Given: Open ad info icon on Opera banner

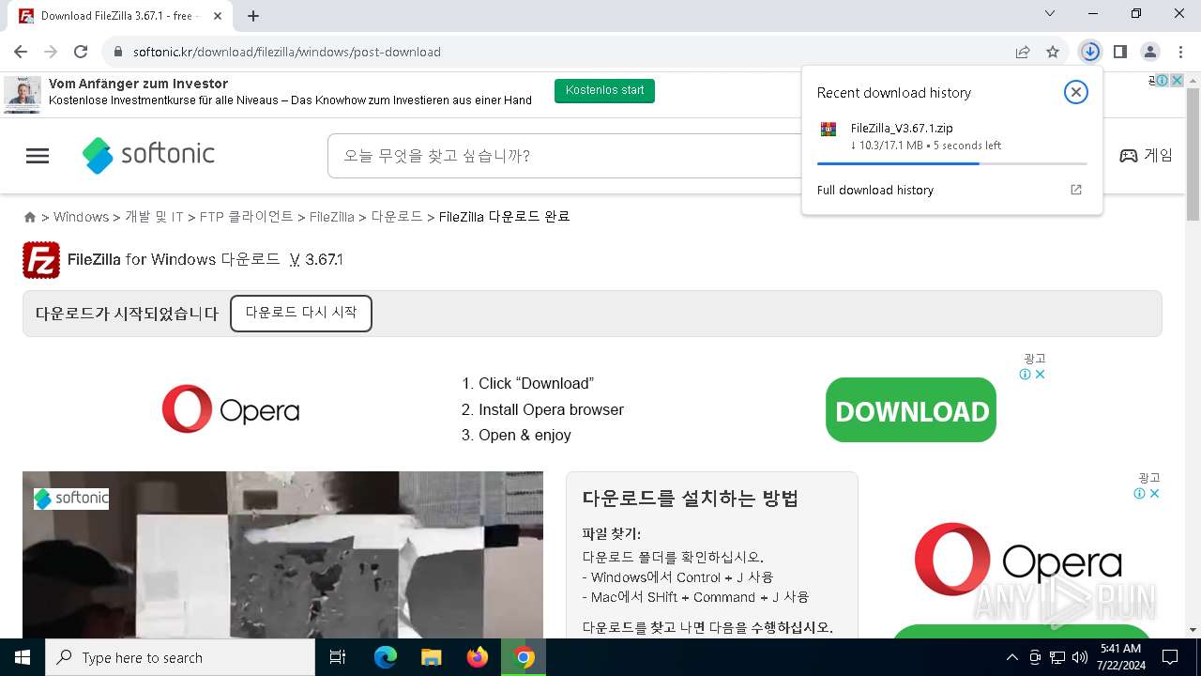Looking at the screenshot, I should 1026,375.
